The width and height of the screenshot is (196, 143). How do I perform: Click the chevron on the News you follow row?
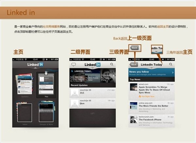coord(173,72)
